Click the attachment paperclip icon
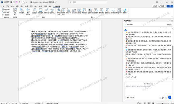Image resolution: width=174 pixels, height=104 pixels. 163,98
